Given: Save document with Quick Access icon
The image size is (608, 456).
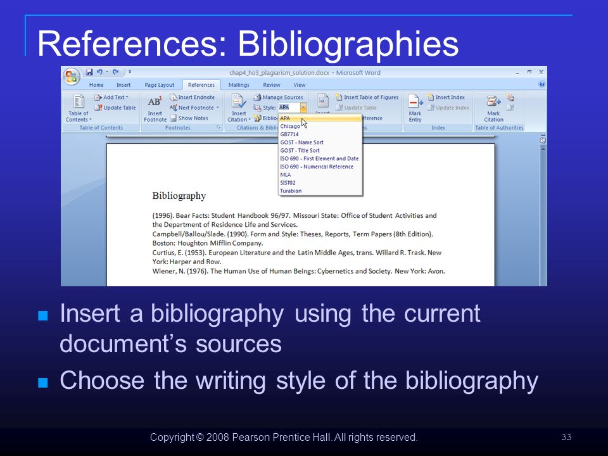Looking at the screenshot, I should click(89, 72).
